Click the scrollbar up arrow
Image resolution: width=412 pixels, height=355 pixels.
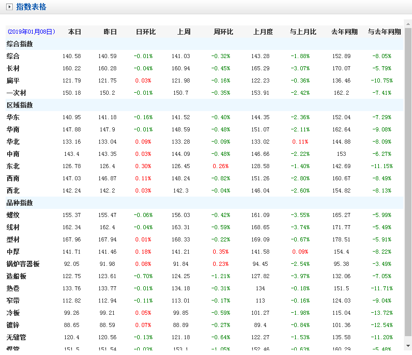pos(408,24)
